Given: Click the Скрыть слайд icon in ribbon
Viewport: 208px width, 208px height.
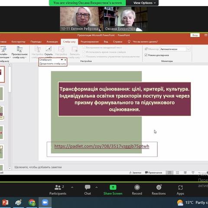Looking at the screenshot, I should point(49,49).
